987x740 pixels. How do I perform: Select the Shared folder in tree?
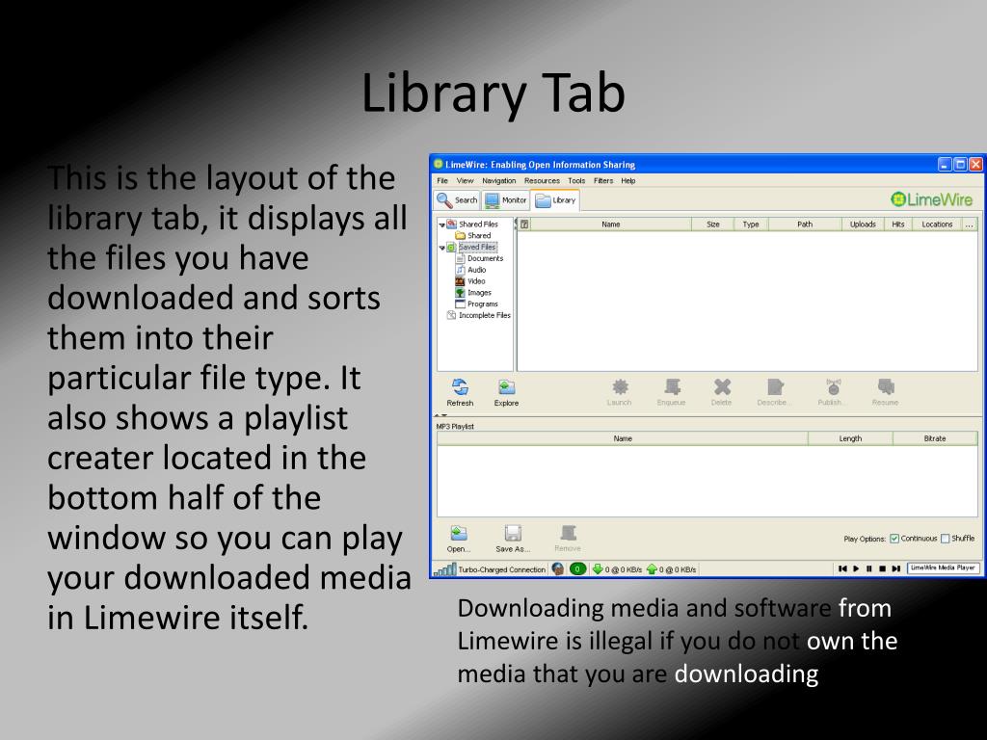[x=473, y=235]
